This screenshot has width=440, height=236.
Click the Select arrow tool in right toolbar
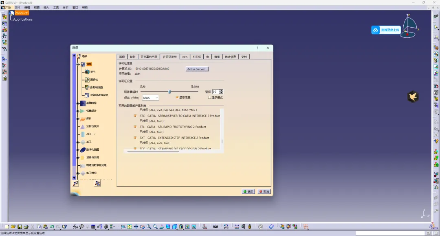pos(436,27)
